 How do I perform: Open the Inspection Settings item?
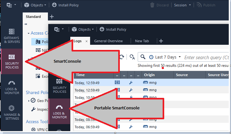pyautogui.click(x=40, y=109)
